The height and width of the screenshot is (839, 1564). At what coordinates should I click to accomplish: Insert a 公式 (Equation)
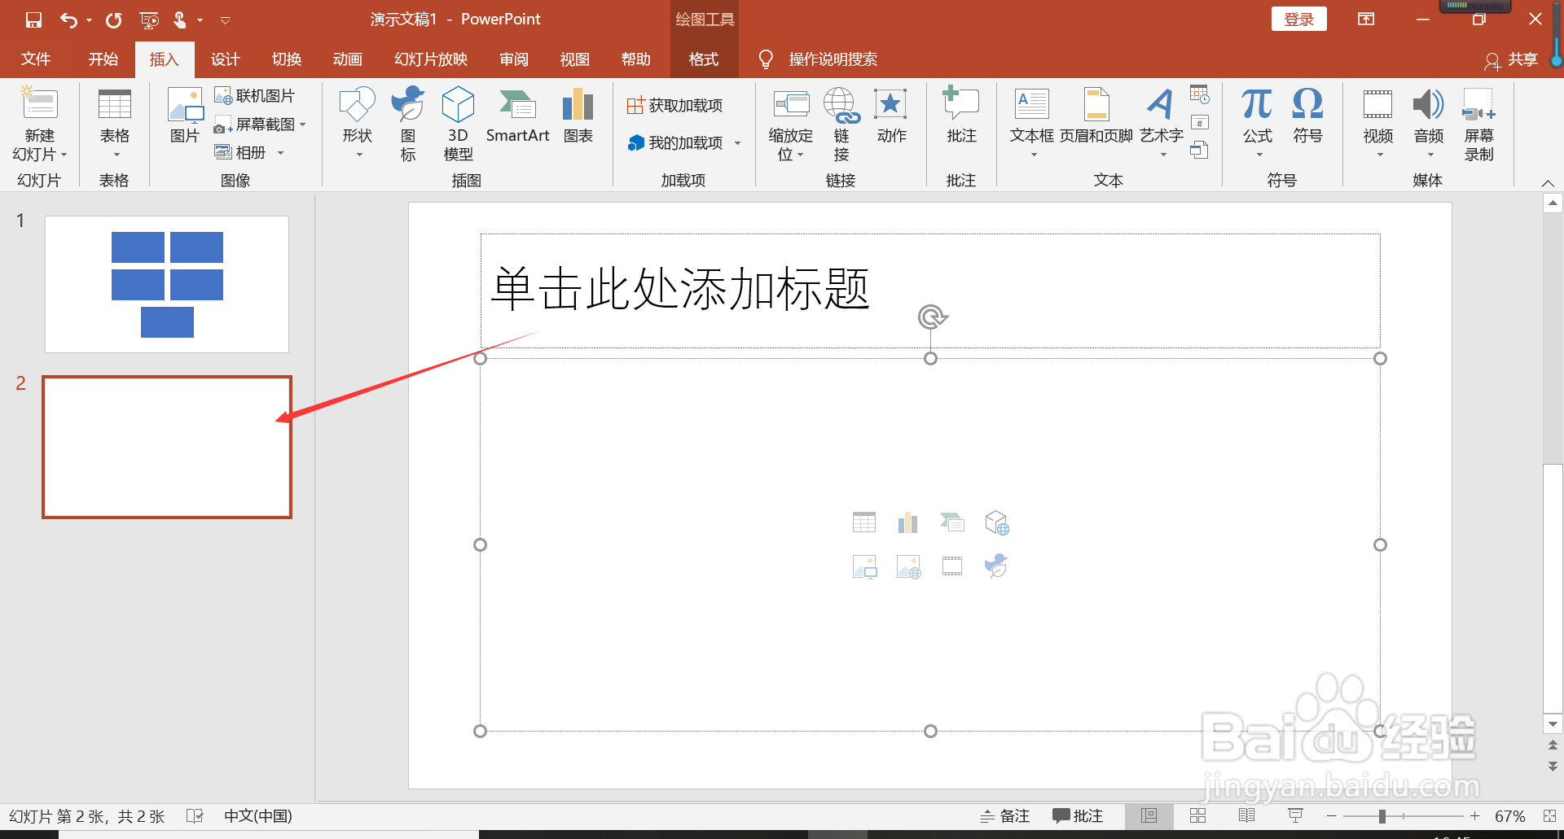click(x=1256, y=118)
